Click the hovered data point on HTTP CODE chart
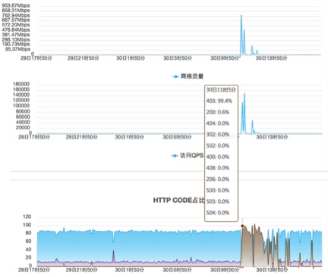The height and width of the screenshot is (277, 328). click(x=242, y=226)
